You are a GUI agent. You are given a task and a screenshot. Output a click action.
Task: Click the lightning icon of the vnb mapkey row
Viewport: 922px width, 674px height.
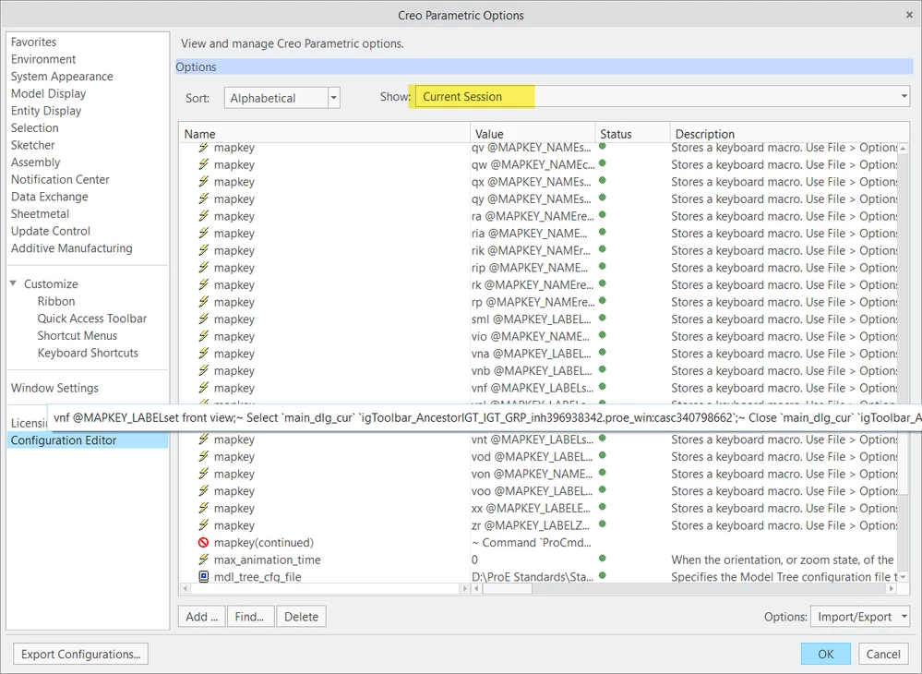click(x=203, y=370)
